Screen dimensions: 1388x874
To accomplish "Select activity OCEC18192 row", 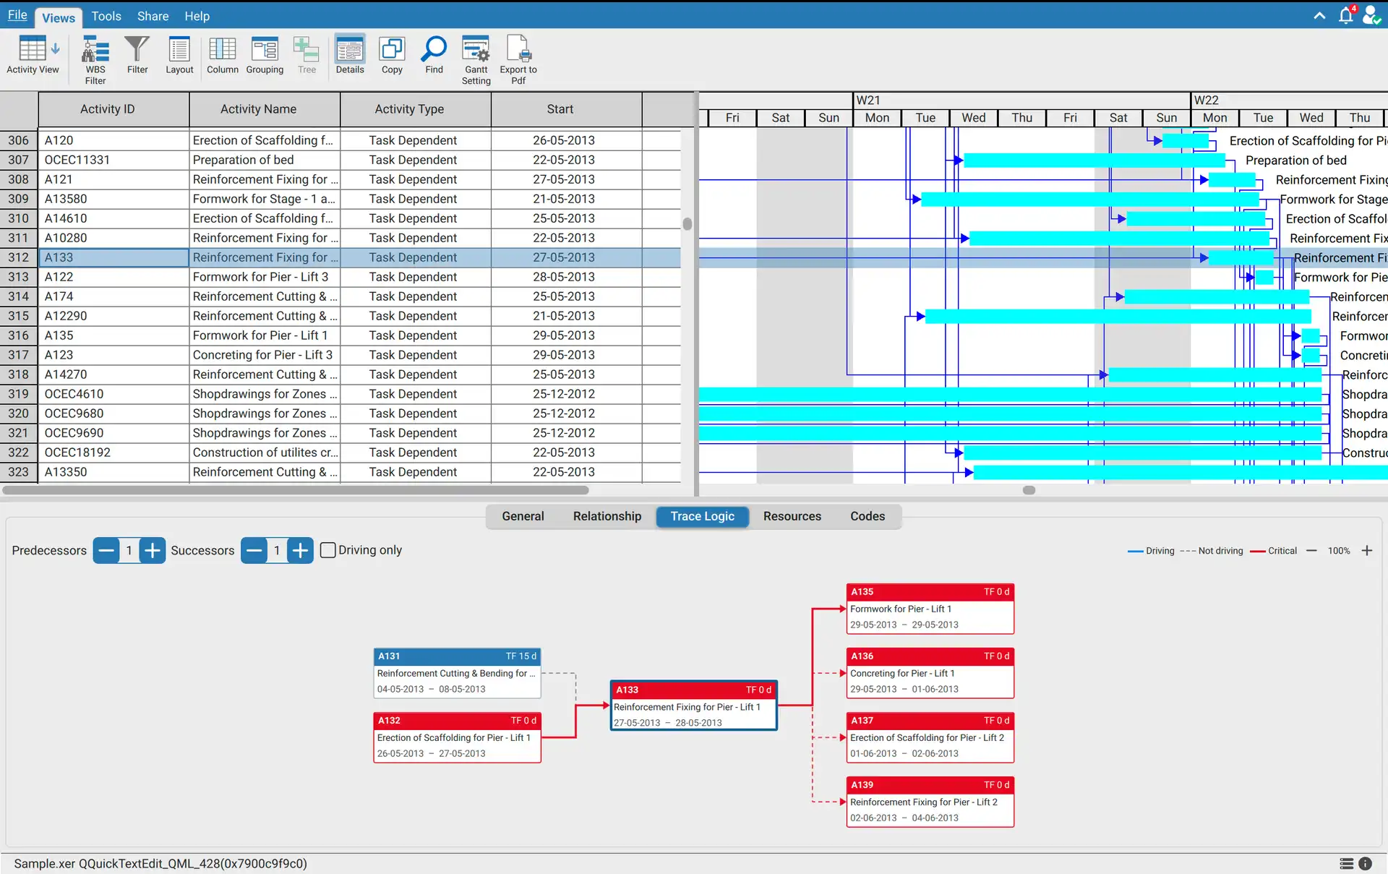I will coord(340,453).
